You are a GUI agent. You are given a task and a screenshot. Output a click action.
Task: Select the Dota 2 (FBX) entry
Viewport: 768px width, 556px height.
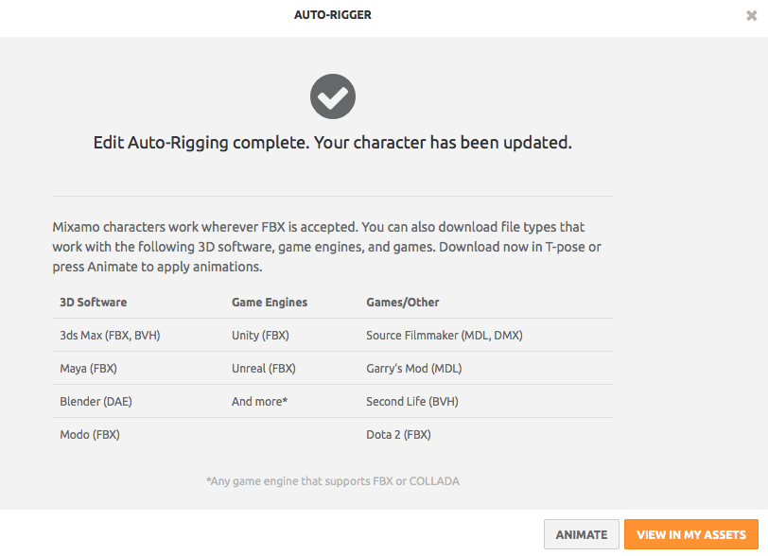coord(399,435)
